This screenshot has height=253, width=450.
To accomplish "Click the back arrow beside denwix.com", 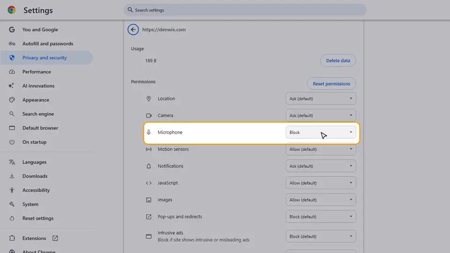I will (x=133, y=30).
